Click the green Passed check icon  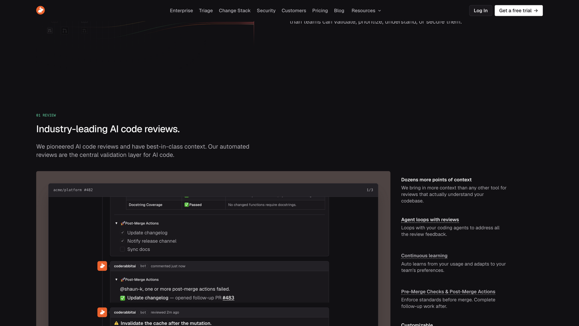(187, 205)
